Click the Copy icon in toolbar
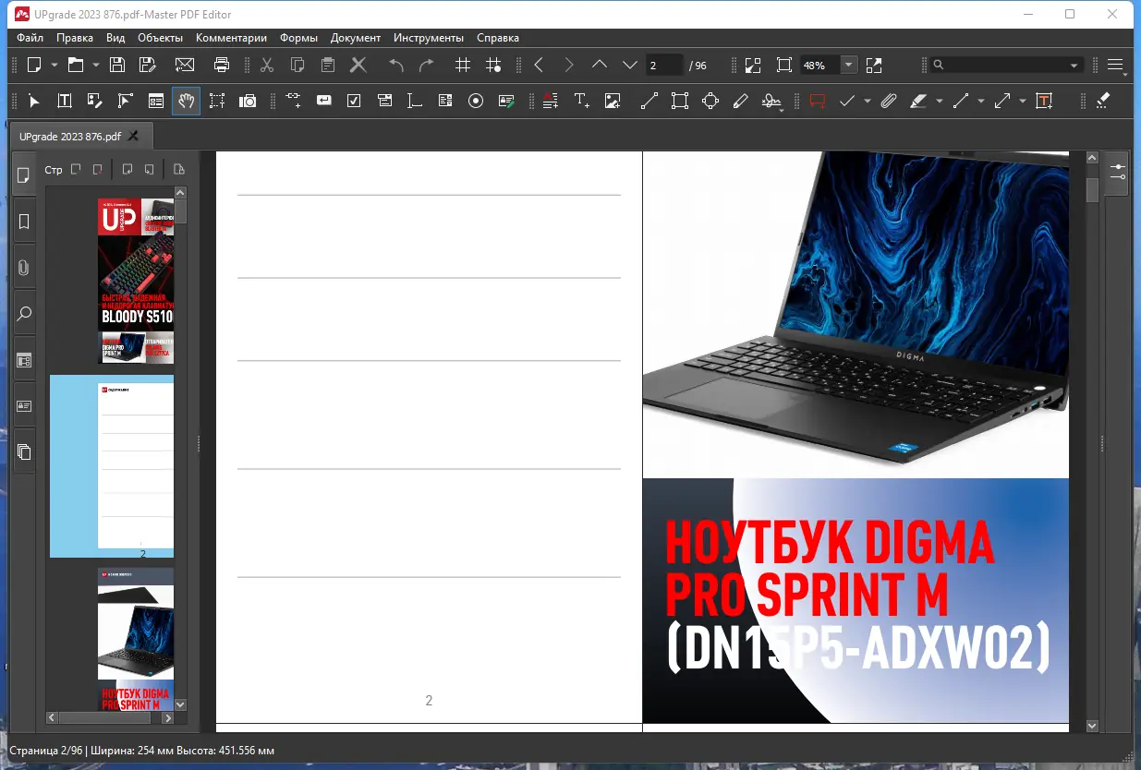This screenshot has height=770, width=1141. pyautogui.click(x=297, y=65)
